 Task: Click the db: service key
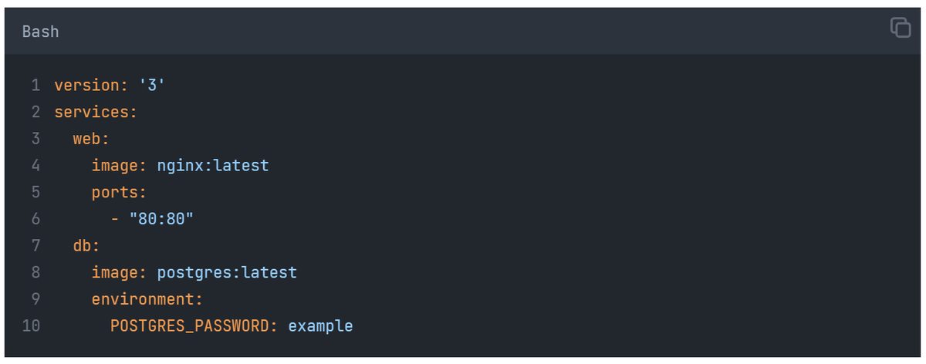click(x=87, y=245)
